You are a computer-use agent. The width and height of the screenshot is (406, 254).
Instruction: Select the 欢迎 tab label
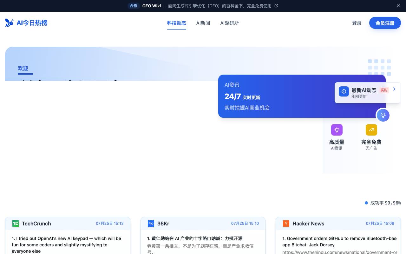pos(23,68)
